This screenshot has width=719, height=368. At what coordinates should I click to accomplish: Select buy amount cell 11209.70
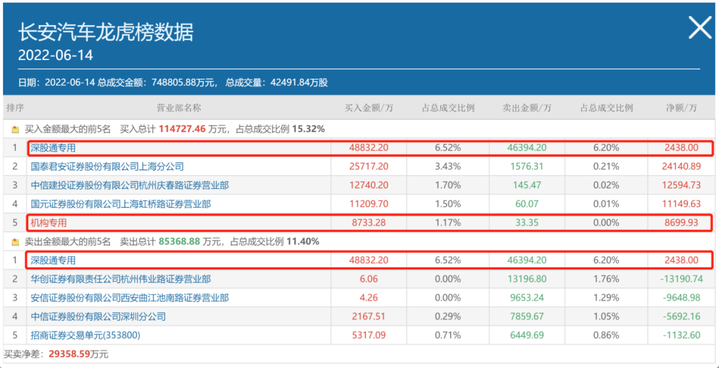[369, 204]
